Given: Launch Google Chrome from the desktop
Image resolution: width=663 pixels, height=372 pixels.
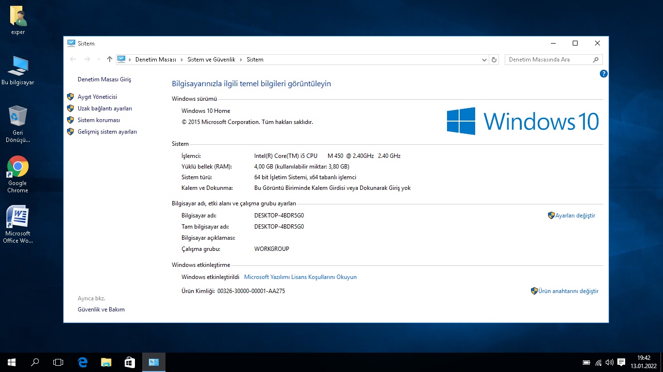Looking at the screenshot, I should [x=18, y=174].
